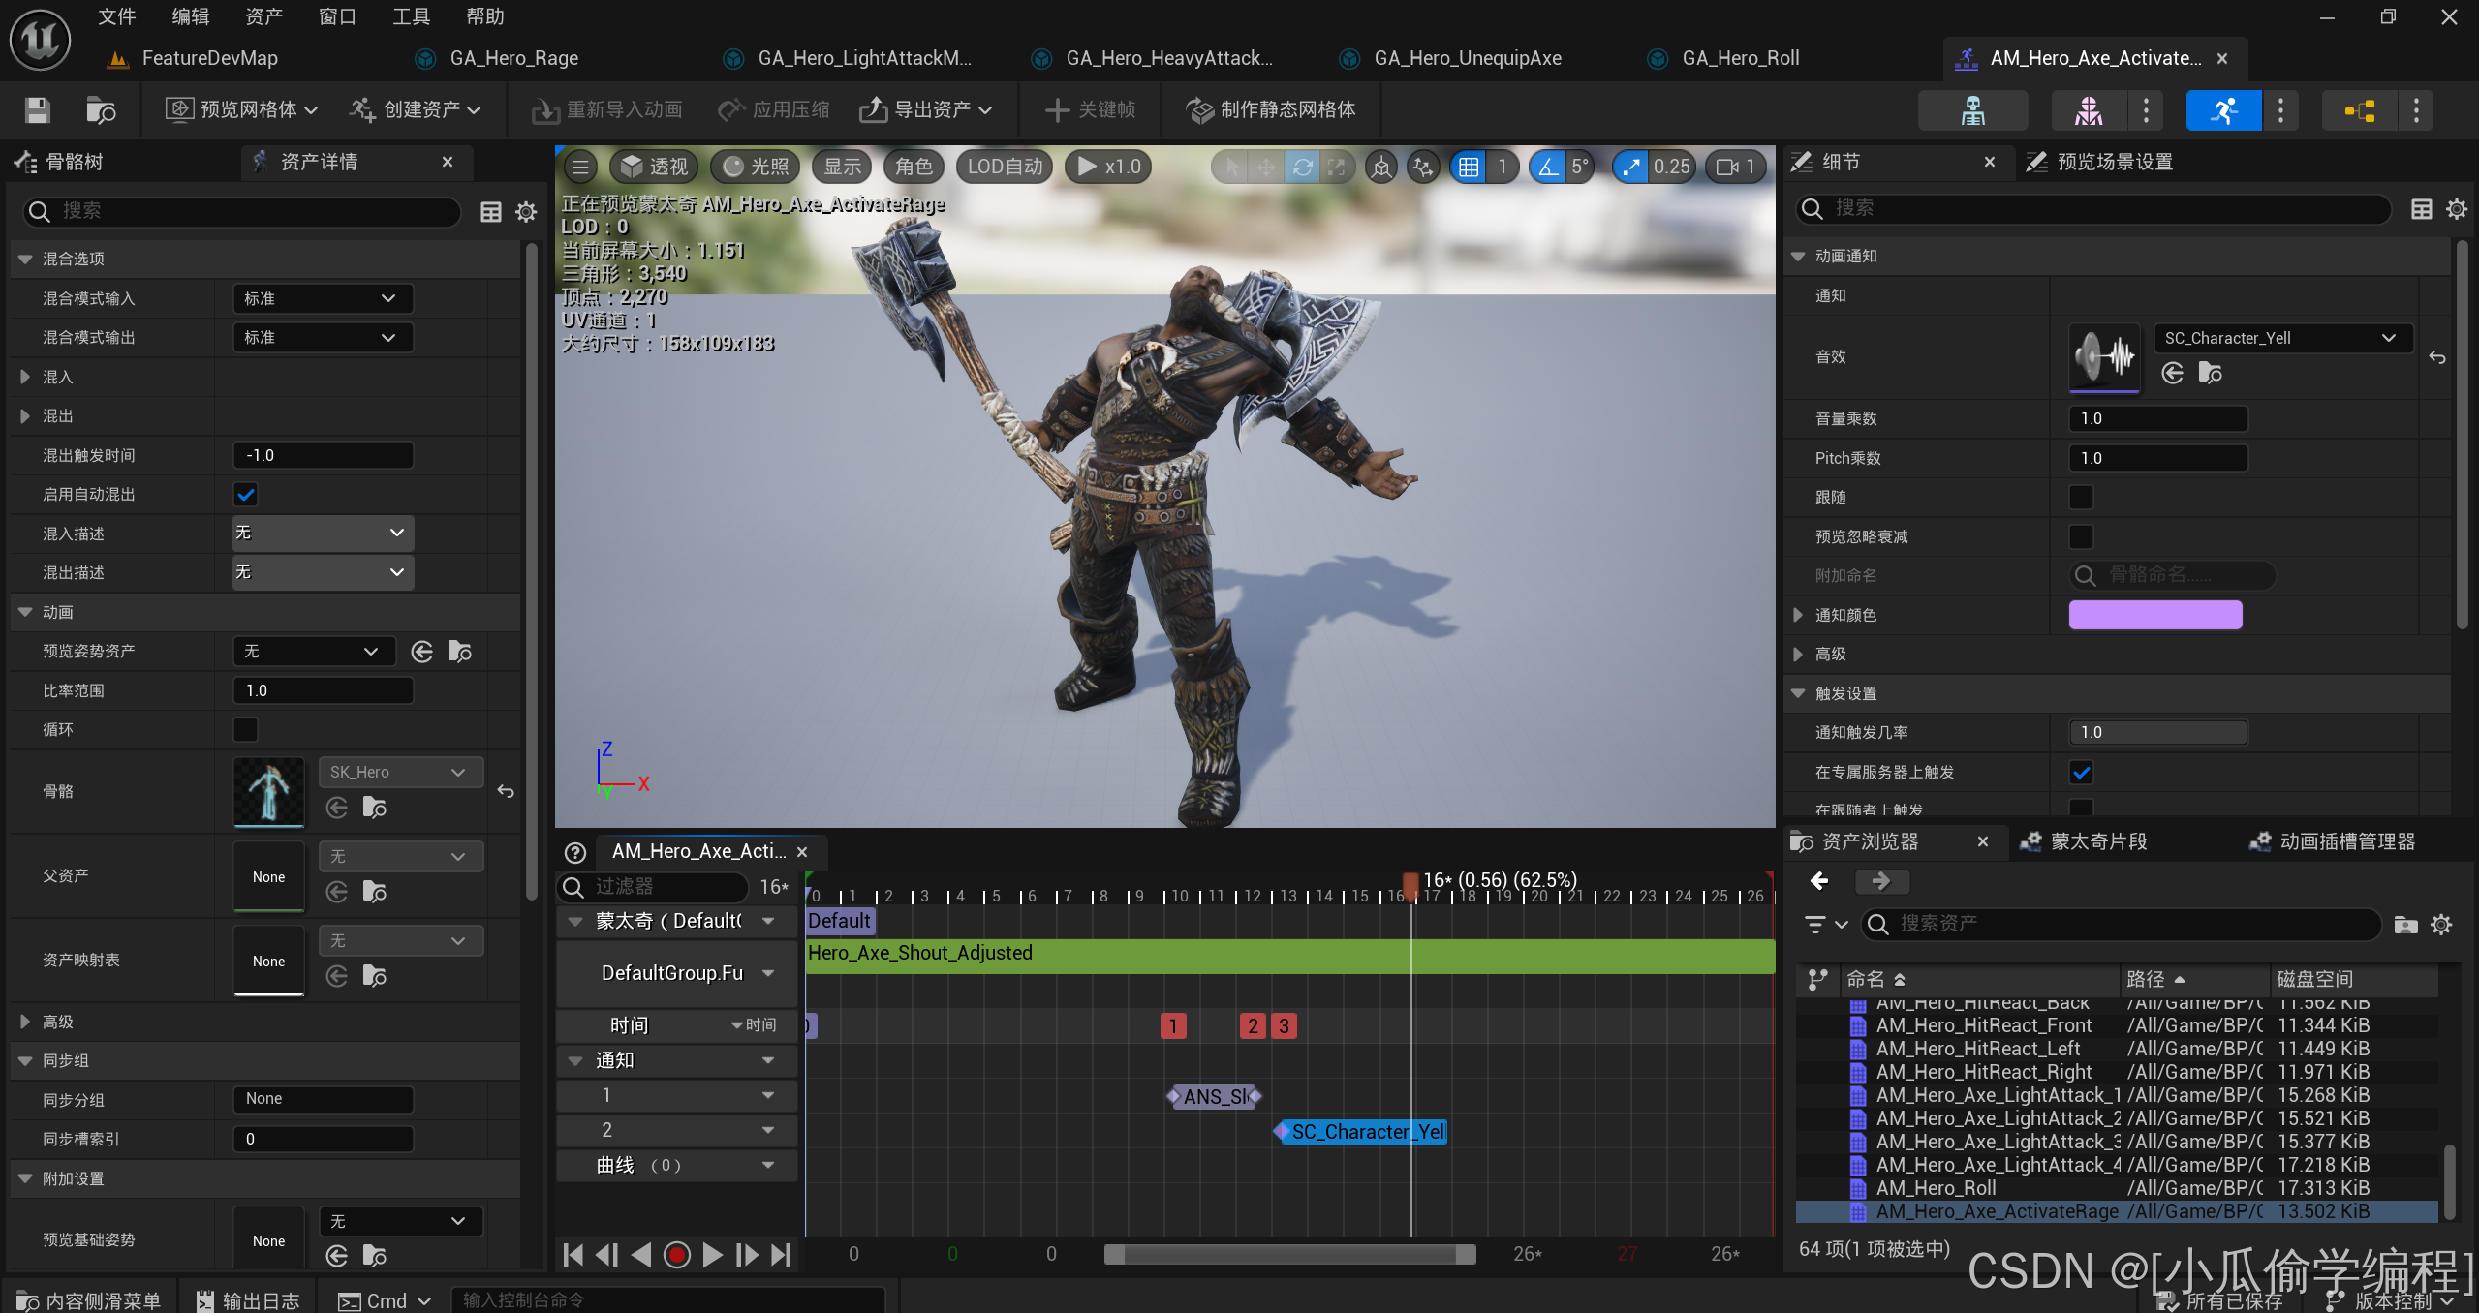2479x1313 pixels.
Task: Open SK_Hero skeleton dropdown
Action: (400, 772)
